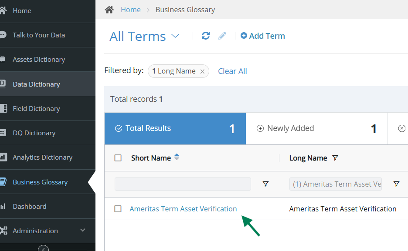Expand the All Terms dropdown

pos(175,36)
